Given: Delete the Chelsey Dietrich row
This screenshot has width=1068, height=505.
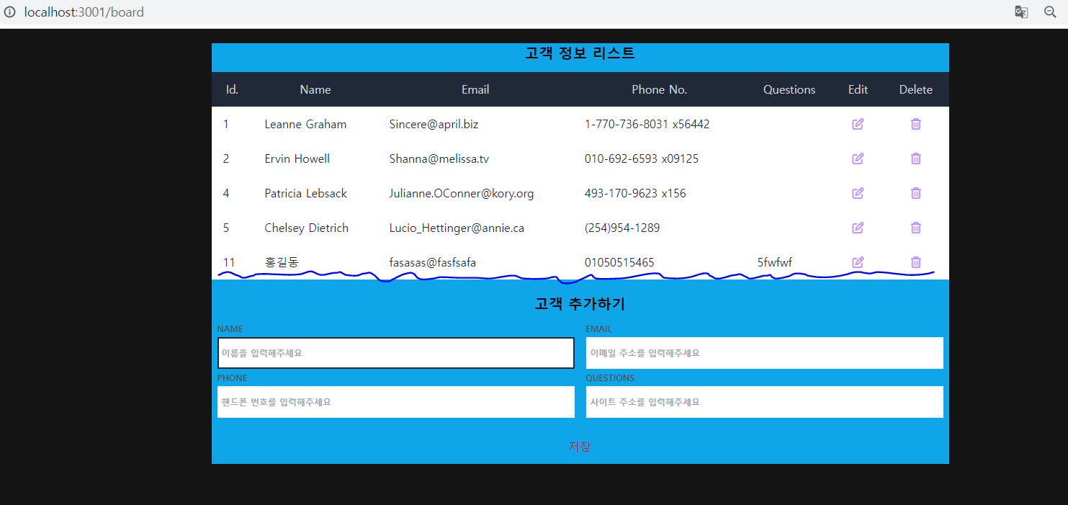Looking at the screenshot, I should (x=915, y=228).
